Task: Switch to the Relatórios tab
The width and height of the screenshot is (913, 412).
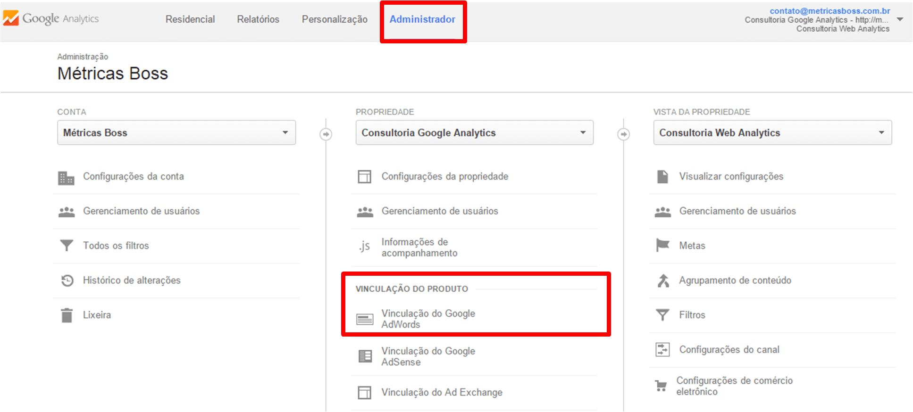Action: [258, 19]
